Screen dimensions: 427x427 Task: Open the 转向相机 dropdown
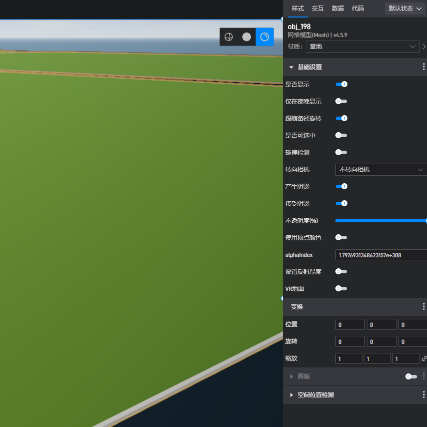[x=381, y=170]
